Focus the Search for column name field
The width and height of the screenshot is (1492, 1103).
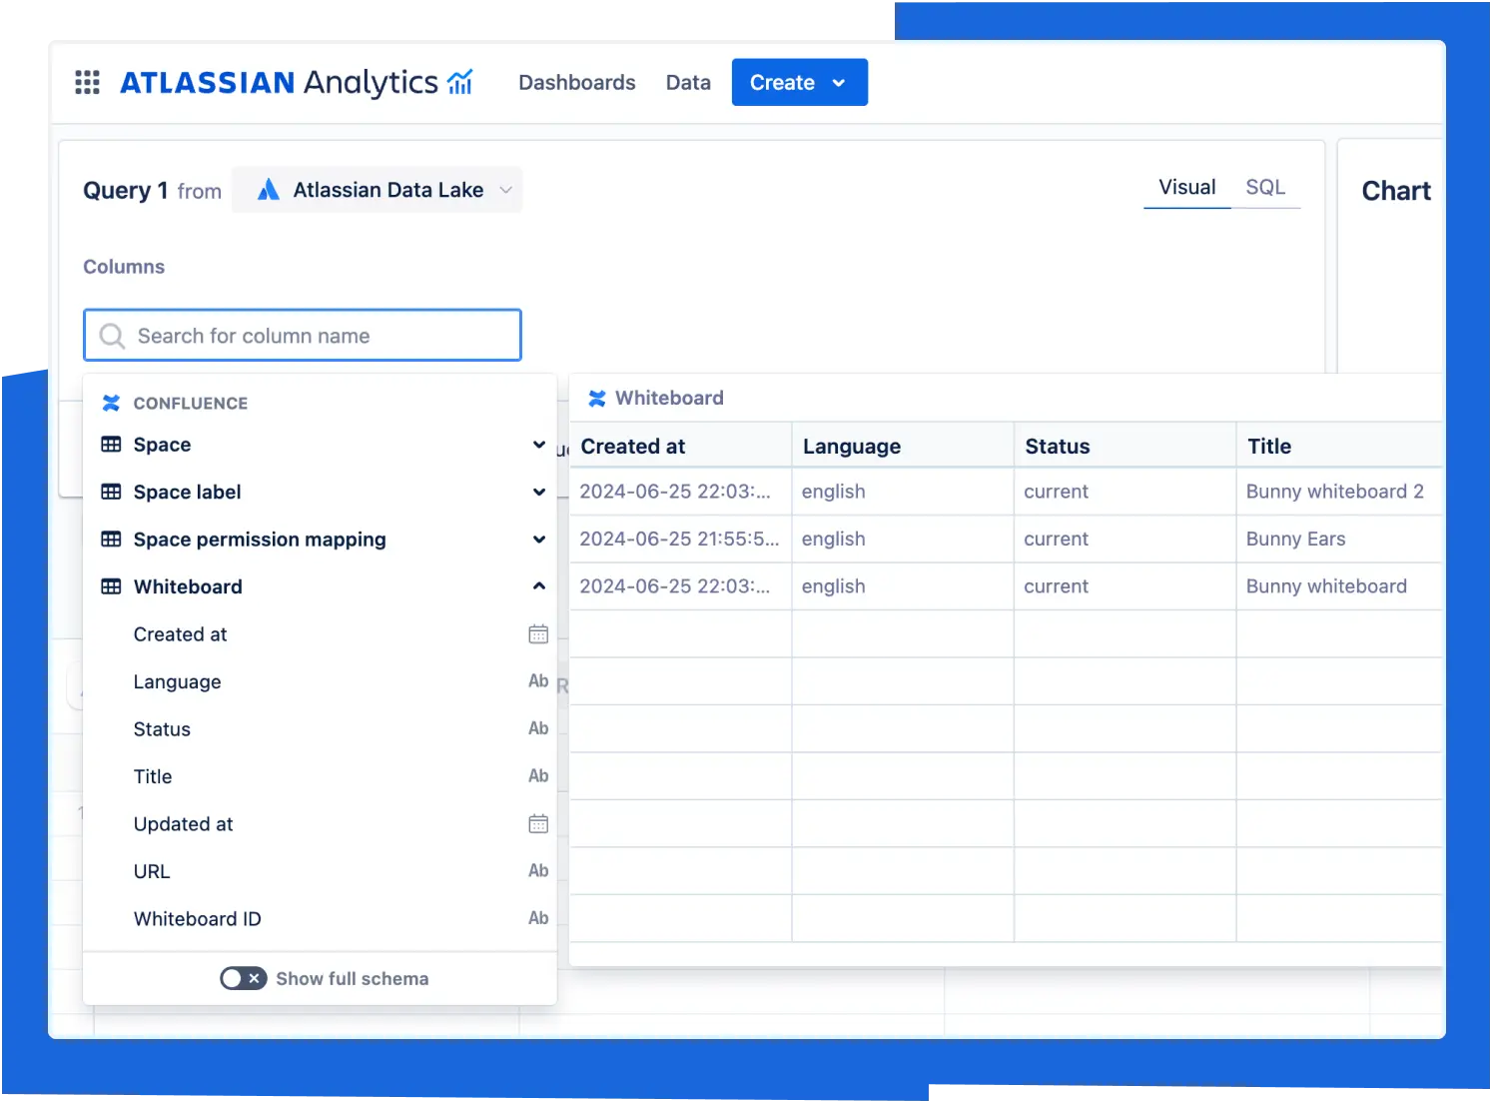[303, 335]
